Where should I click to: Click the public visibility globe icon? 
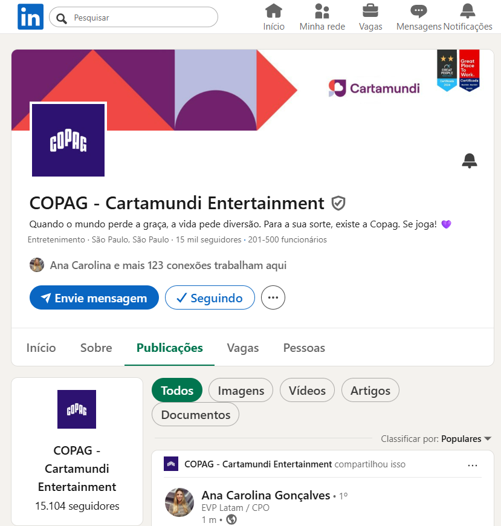tap(231, 519)
